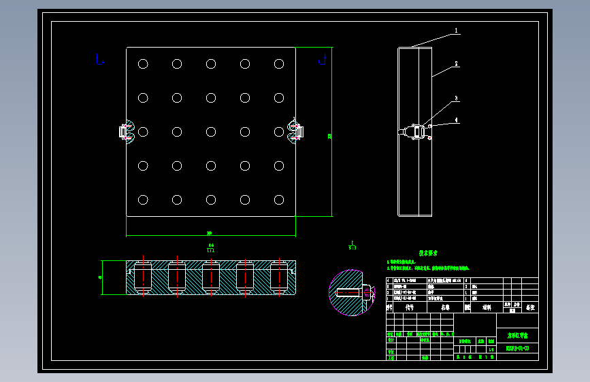This screenshot has width=590, height=382.
Task: Click the 代号 header cell in the parts list
Action: coord(410,307)
